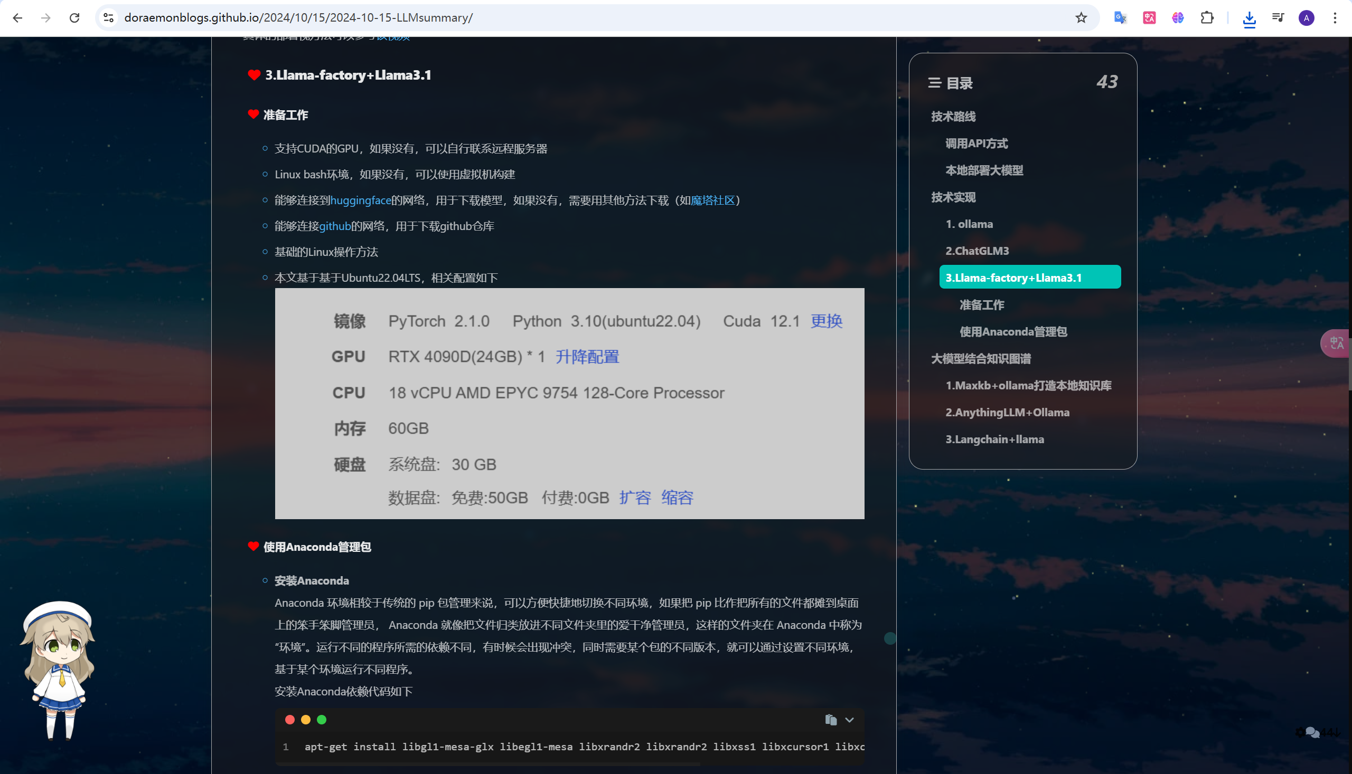Click the green dot on code block header

(322, 720)
